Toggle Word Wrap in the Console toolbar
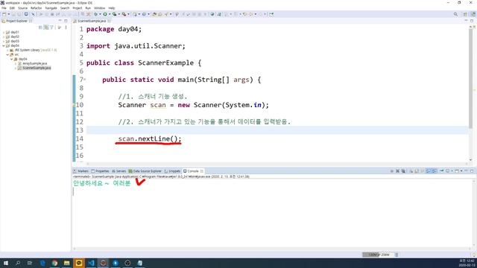Screen dimensions: 477x268 423,171
